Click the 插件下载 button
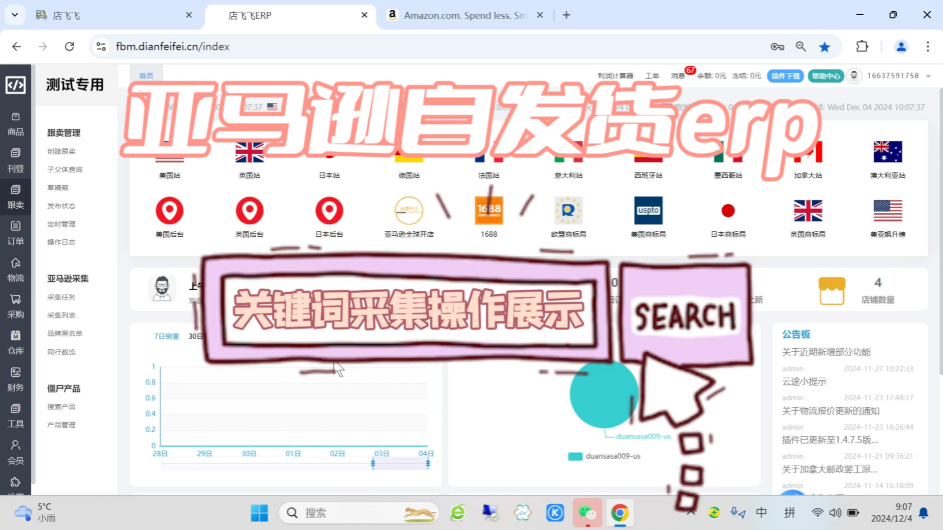943x530 pixels. [x=785, y=76]
